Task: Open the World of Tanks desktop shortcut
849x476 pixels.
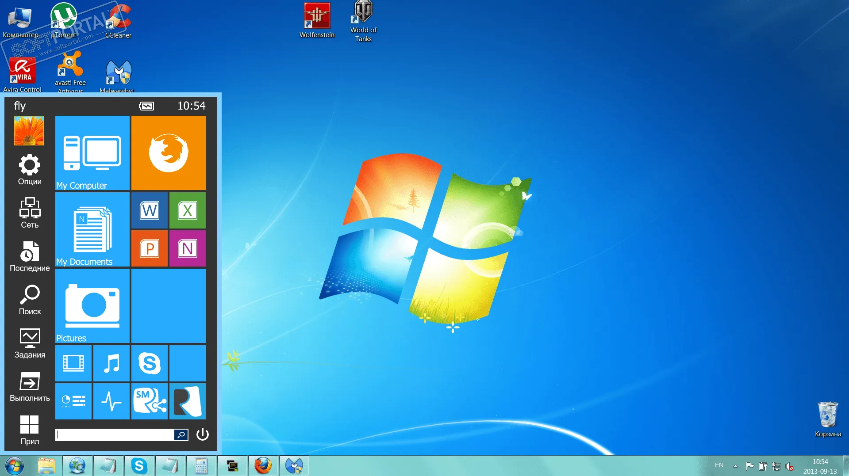Action: 363,21
